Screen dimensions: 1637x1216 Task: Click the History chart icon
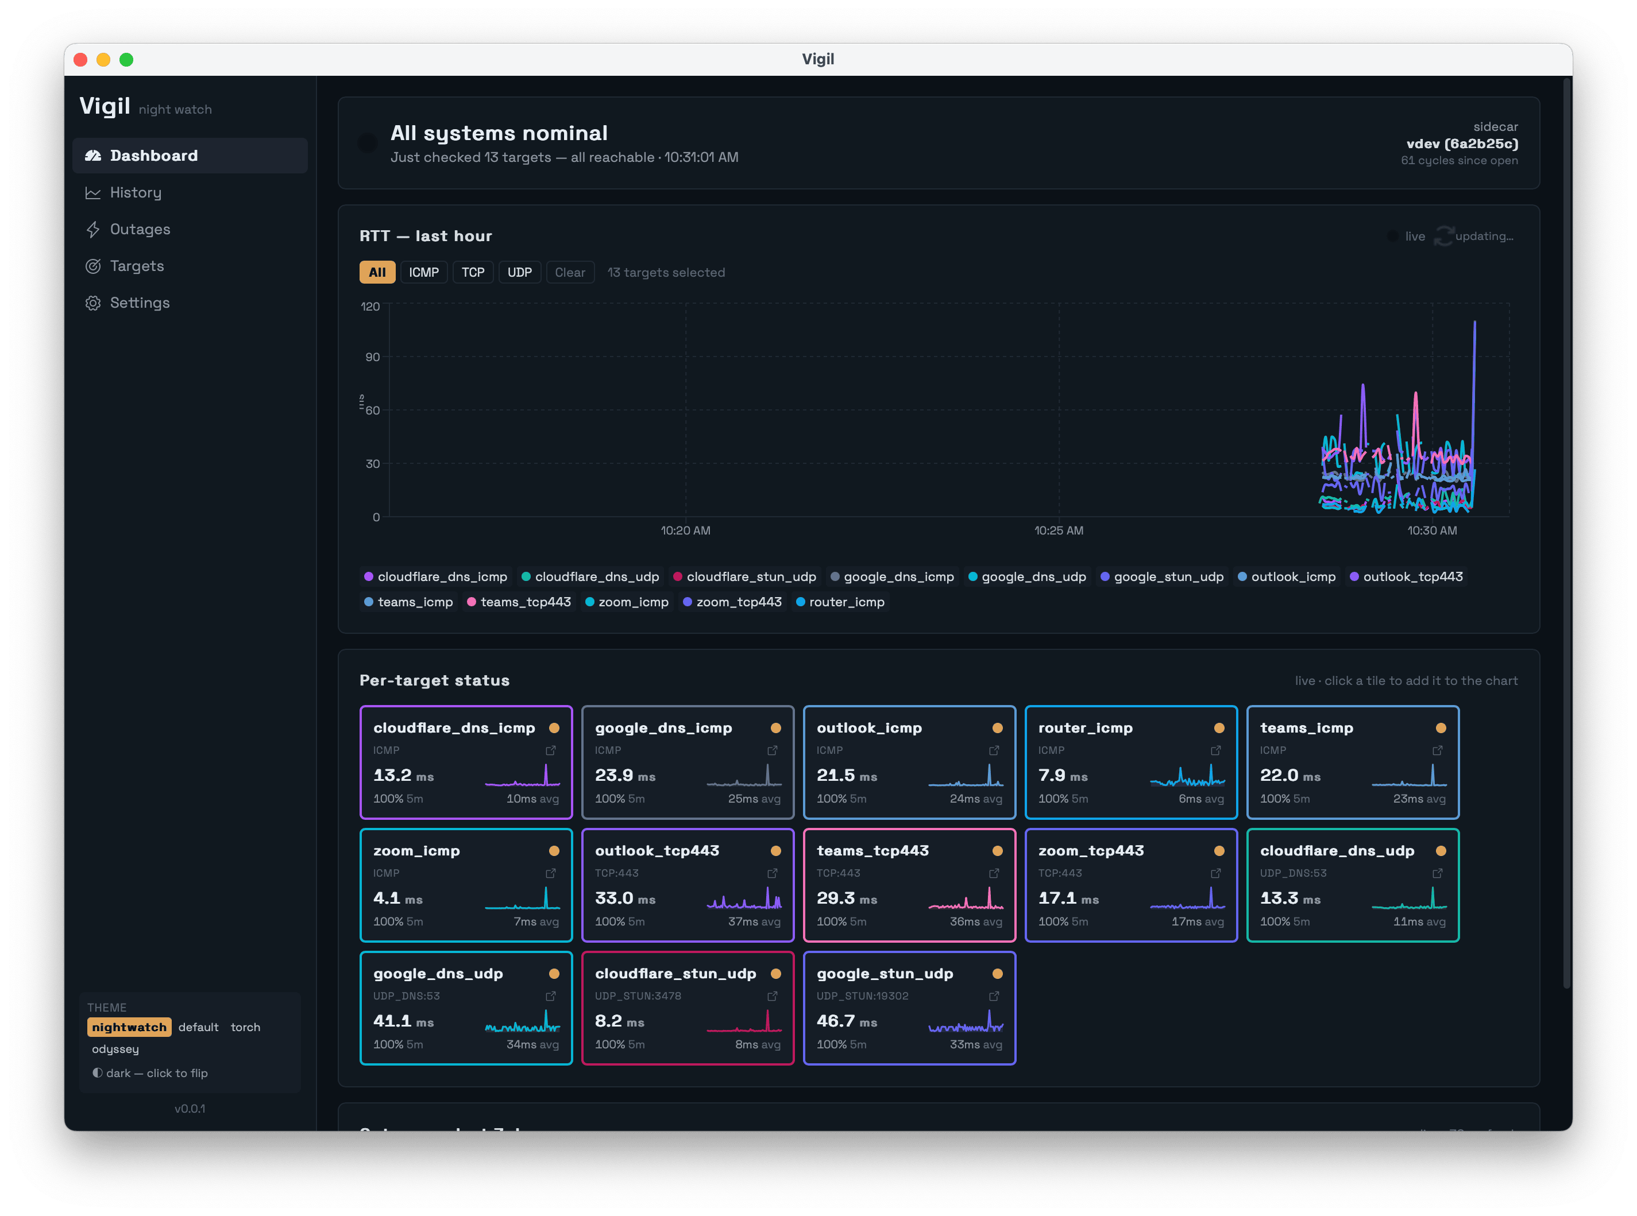93,193
